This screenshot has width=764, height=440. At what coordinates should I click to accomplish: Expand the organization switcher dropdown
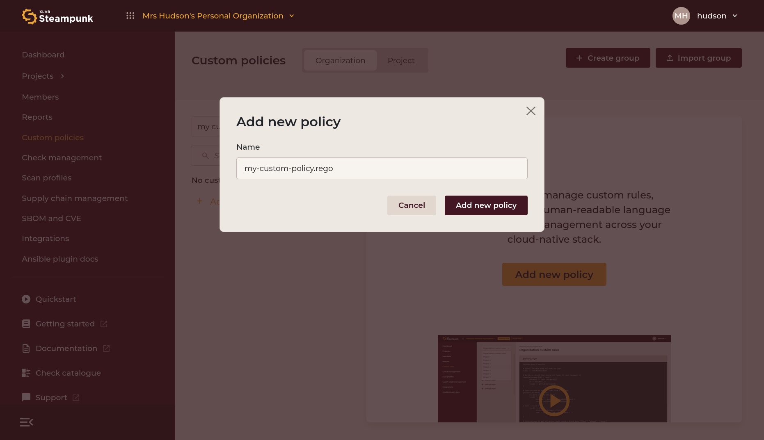(x=292, y=16)
